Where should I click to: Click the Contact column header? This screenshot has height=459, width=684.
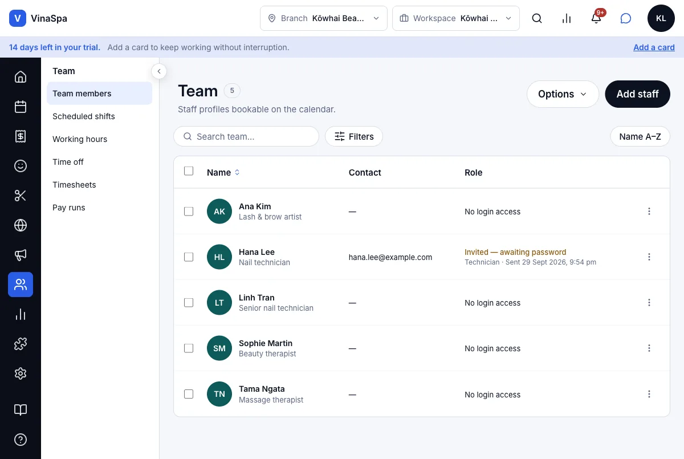pos(365,172)
